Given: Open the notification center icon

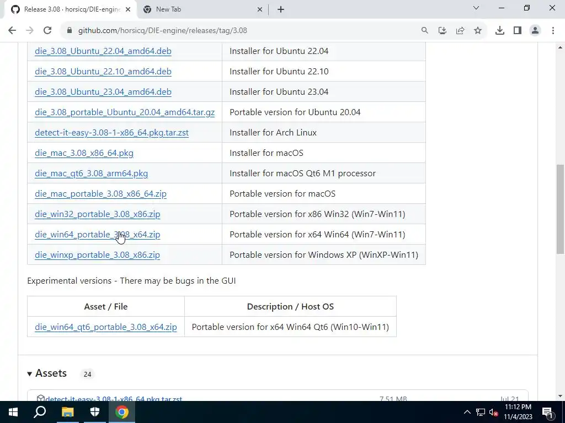Looking at the screenshot, I should pyautogui.click(x=548, y=412).
